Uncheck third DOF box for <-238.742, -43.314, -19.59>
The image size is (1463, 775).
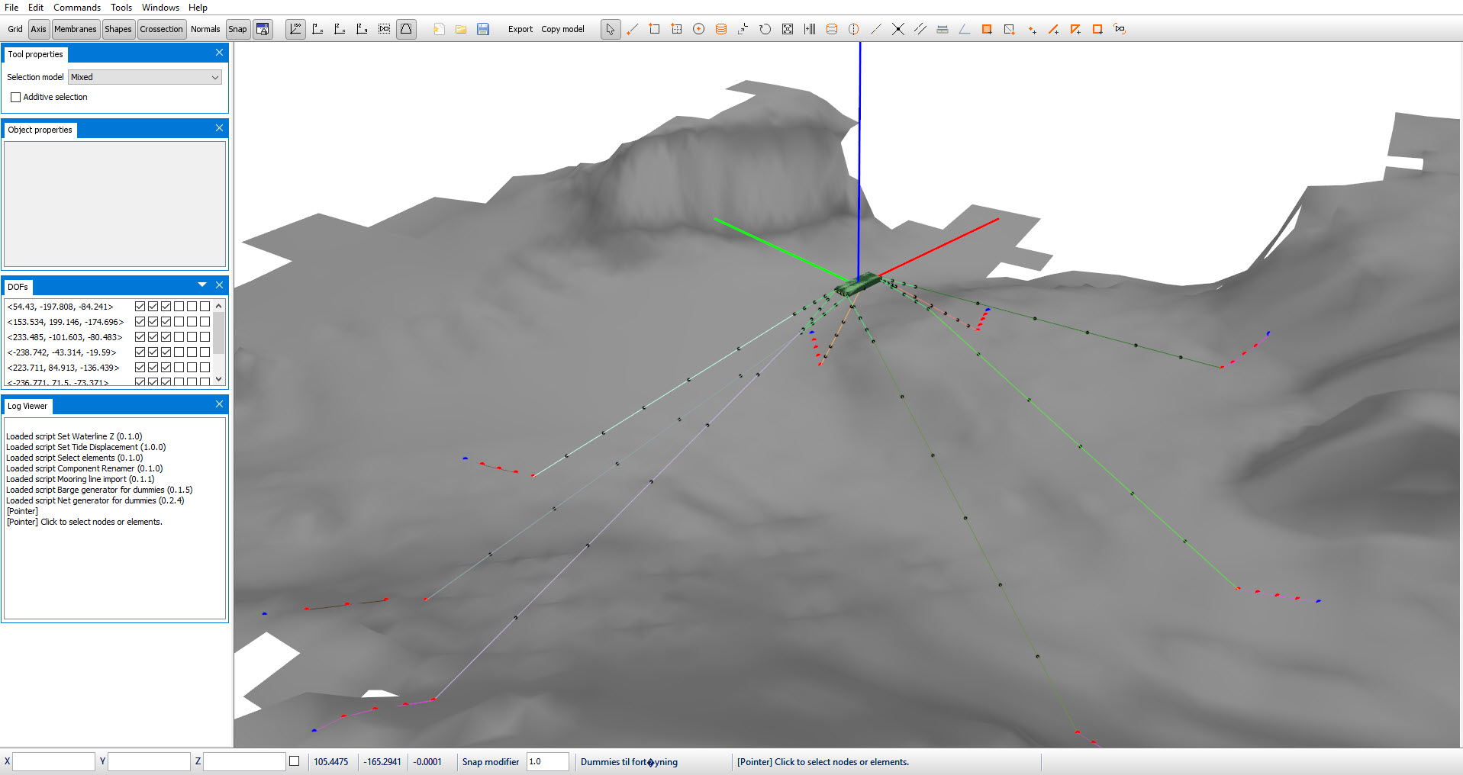pos(166,352)
